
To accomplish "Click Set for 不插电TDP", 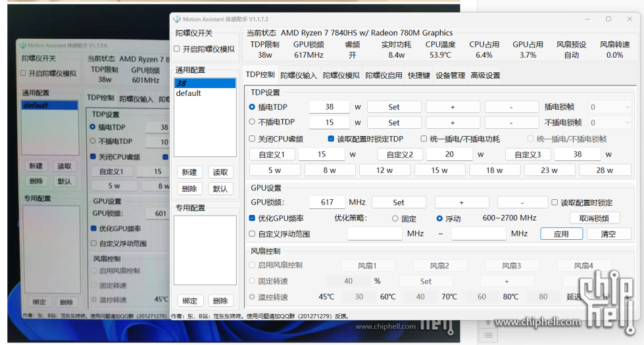I will (394, 123).
